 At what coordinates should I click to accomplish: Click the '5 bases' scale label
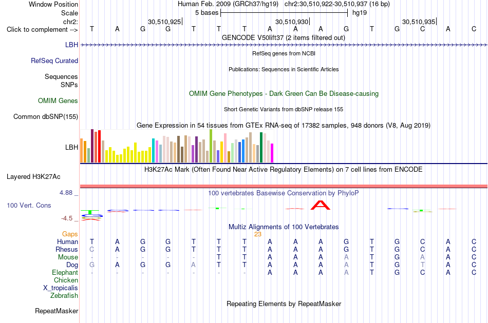[x=207, y=13]
